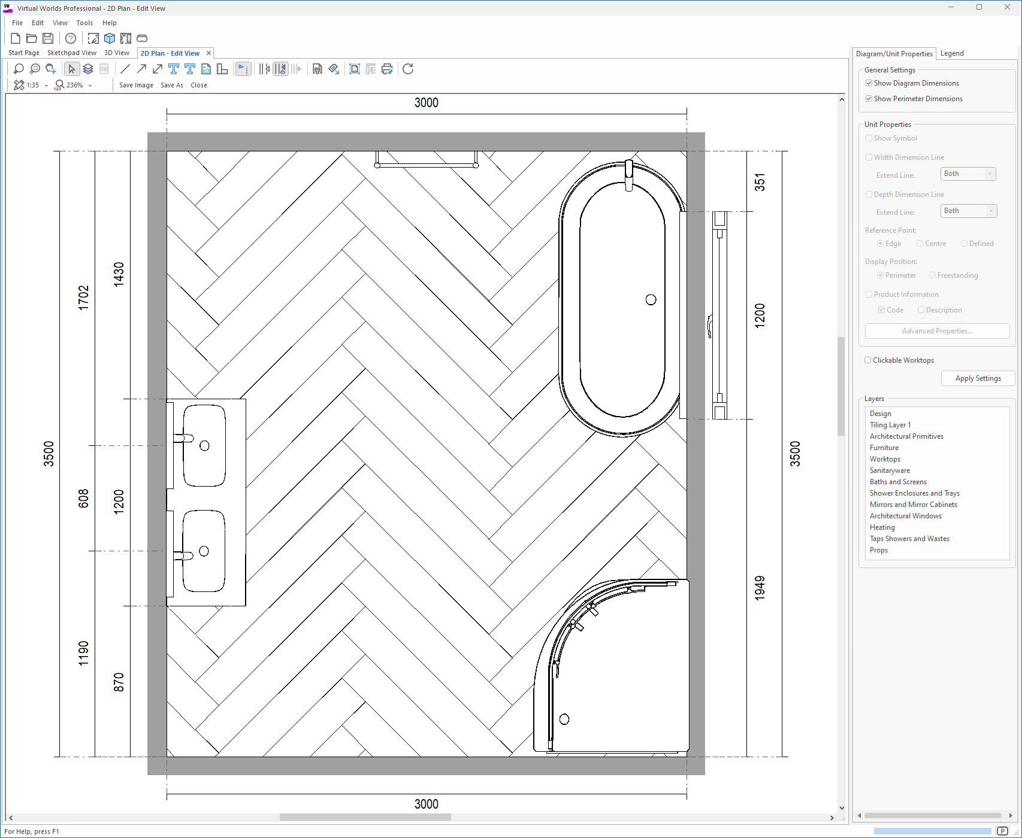
Task: Click the Refresh circular arrow icon
Action: tap(408, 69)
